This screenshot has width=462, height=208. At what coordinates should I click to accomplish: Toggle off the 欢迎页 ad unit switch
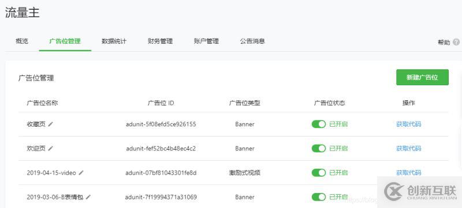point(319,148)
